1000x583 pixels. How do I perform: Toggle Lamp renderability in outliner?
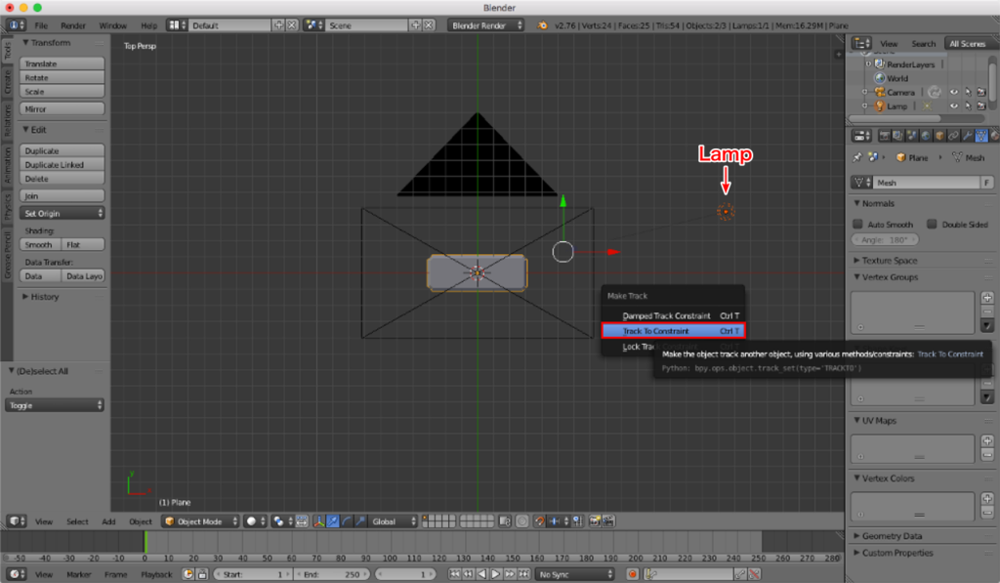pos(981,105)
